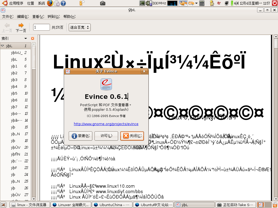Click the page number input field
Image resolution: width=278 pixels, height=208 pixels.
click(41, 27)
